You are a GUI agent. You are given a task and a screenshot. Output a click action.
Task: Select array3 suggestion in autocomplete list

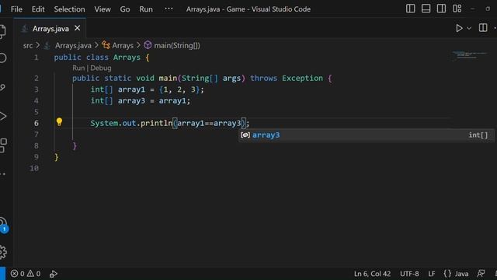366,135
